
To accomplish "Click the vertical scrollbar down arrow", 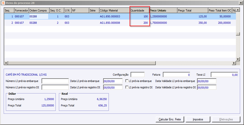I will point(238,59).
